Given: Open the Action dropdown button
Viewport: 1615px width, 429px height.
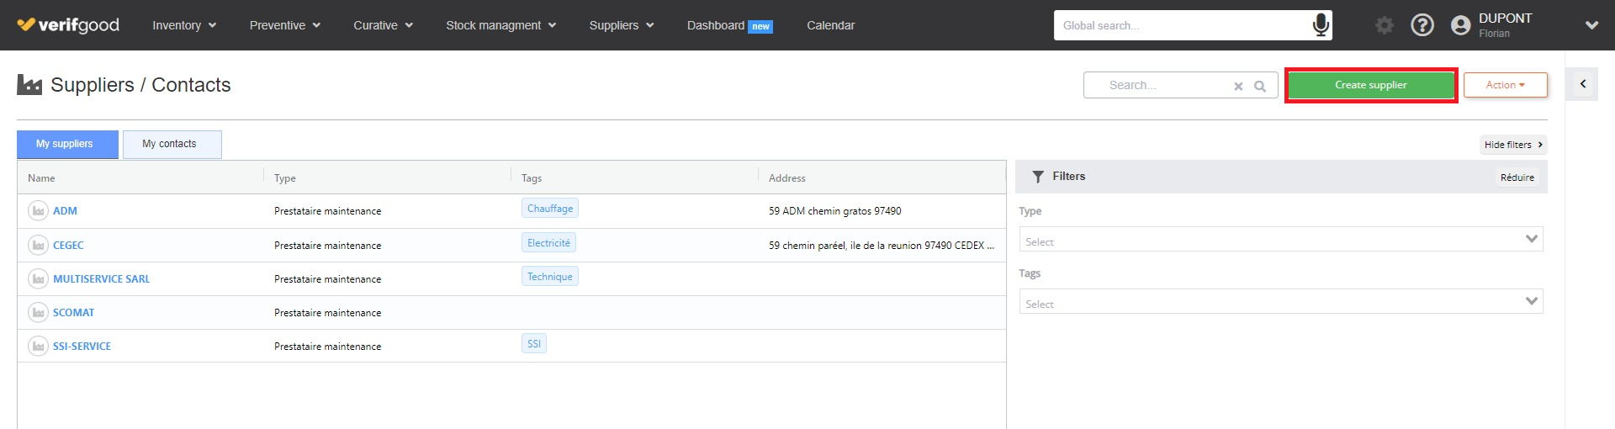Looking at the screenshot, I should [1505, 85].
